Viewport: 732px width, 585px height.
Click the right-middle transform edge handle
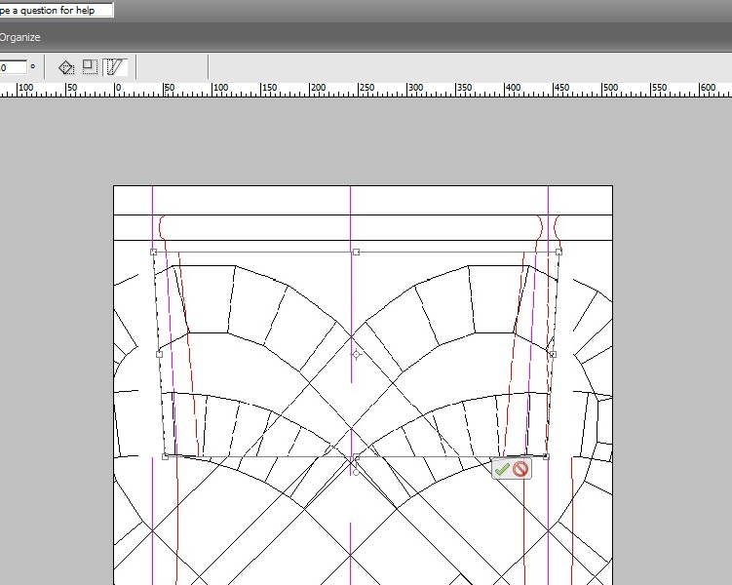(x=553, y=354)
